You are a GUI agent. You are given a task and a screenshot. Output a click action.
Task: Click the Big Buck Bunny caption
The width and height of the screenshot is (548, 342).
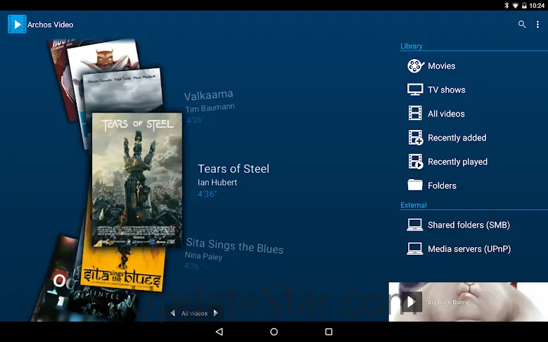(448, 302)
